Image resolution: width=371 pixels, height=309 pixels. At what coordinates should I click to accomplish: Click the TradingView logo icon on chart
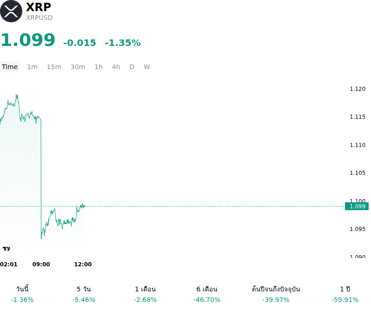point(6,249)
